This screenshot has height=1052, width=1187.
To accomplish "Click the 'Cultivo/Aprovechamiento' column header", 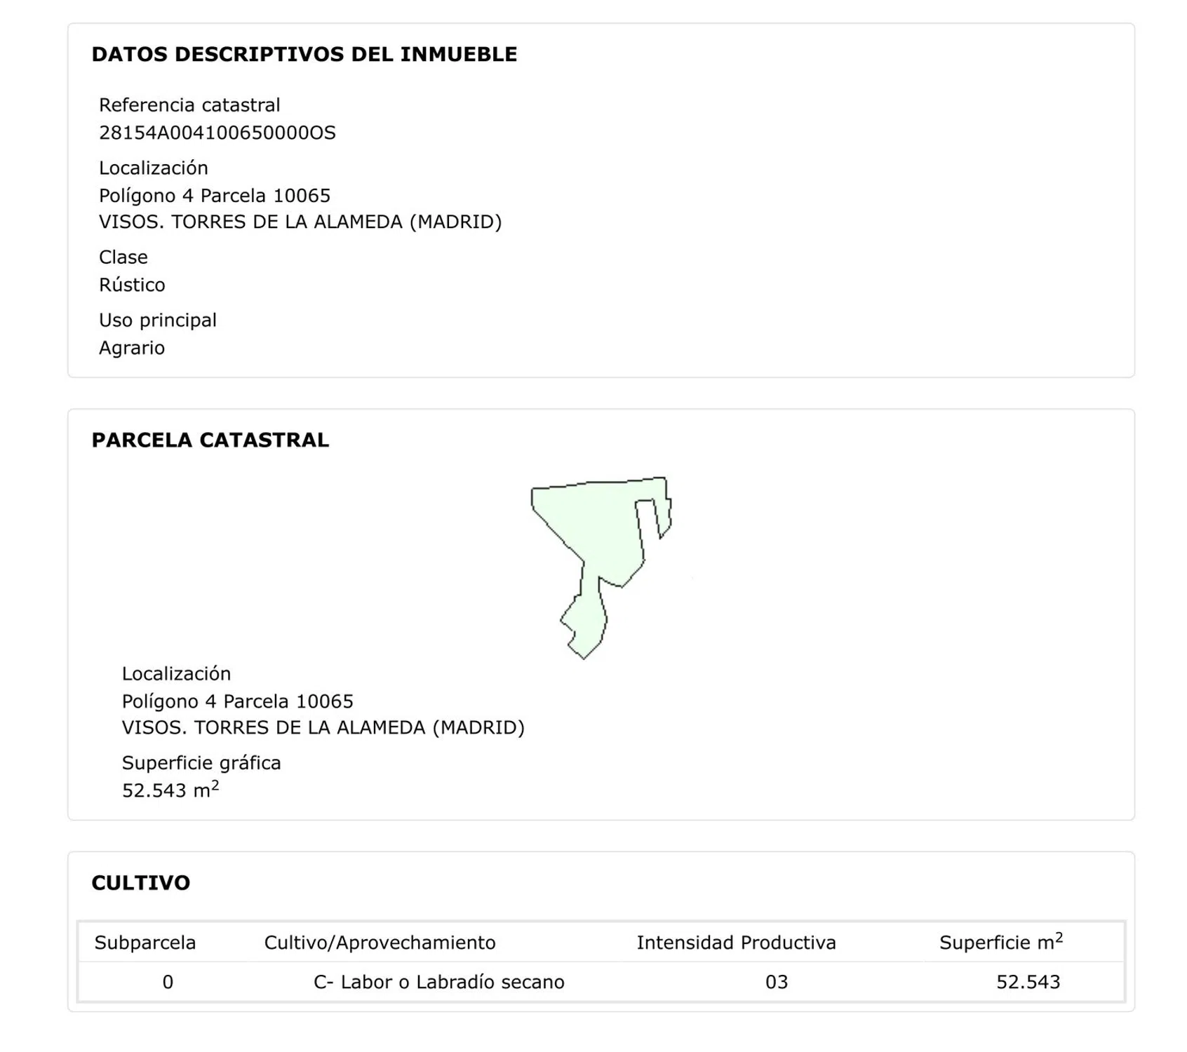I will (380, 943).
